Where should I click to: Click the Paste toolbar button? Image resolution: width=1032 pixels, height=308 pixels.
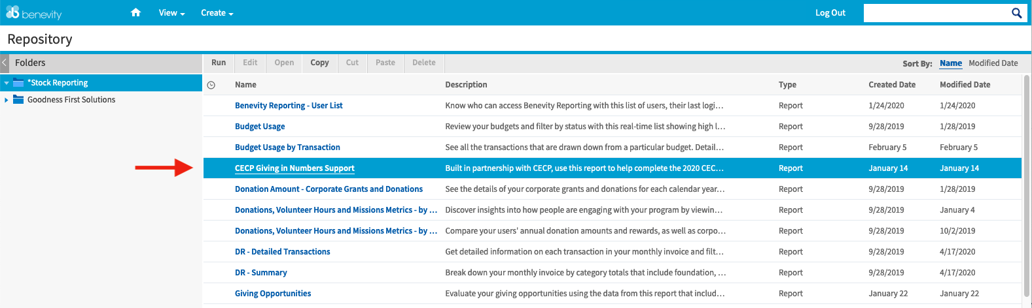click(x=385, y=63)
